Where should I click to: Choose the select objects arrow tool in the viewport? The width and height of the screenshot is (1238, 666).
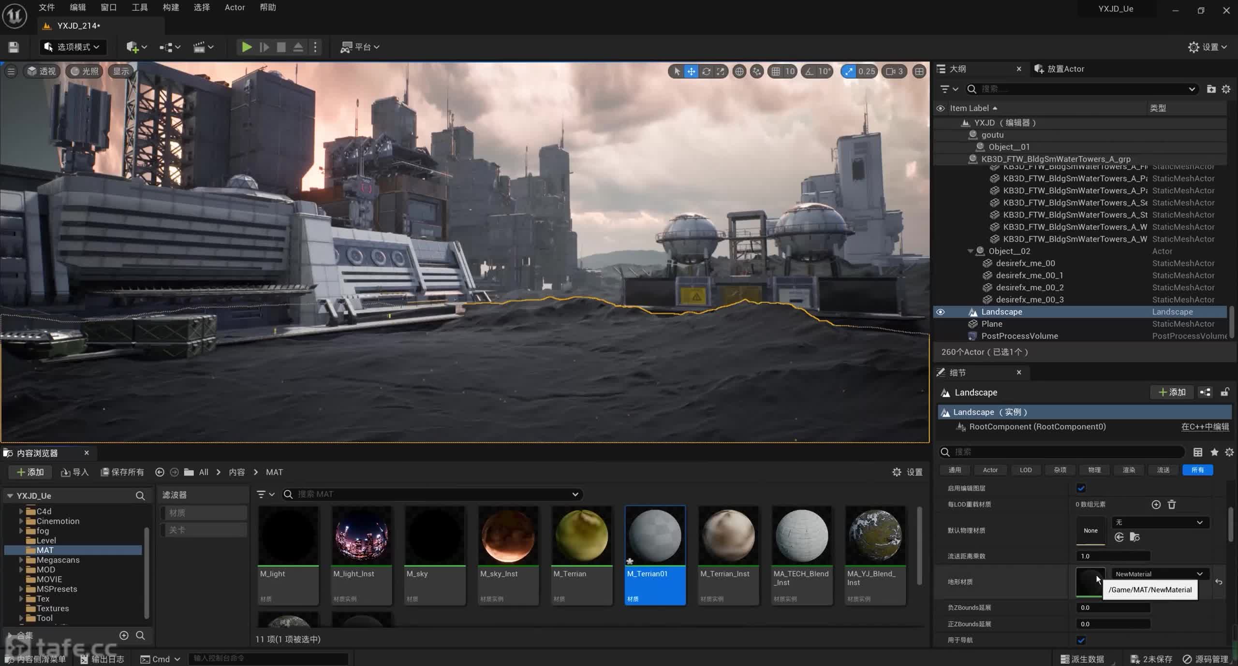point(677,72)
